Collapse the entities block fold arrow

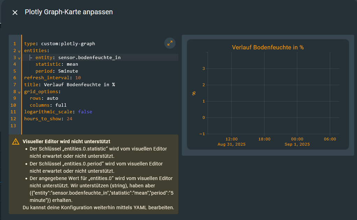point(19,51)
